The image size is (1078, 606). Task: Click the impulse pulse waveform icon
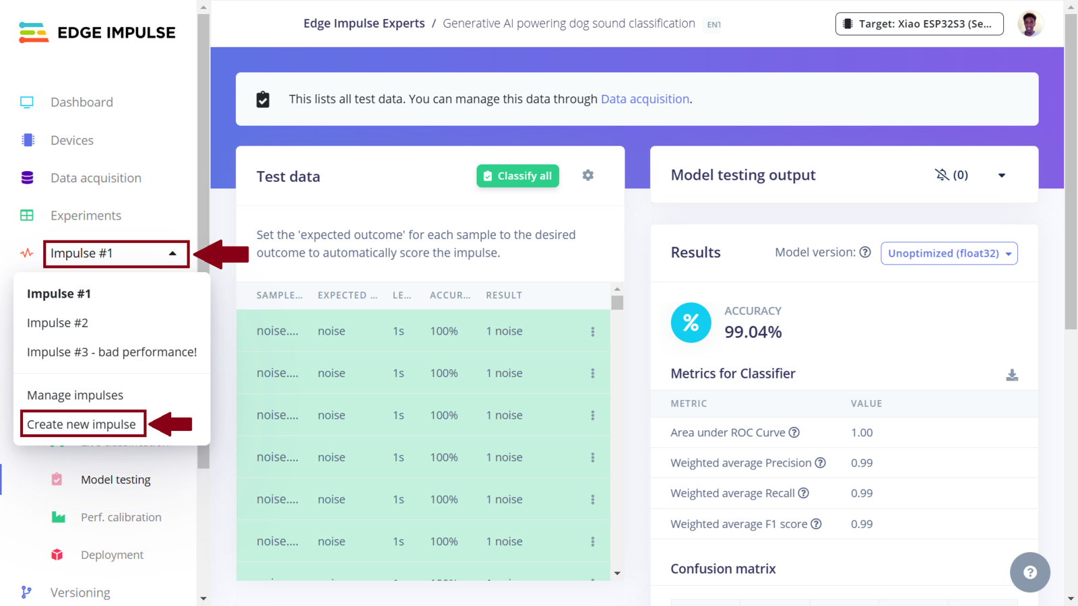[27, 253]
